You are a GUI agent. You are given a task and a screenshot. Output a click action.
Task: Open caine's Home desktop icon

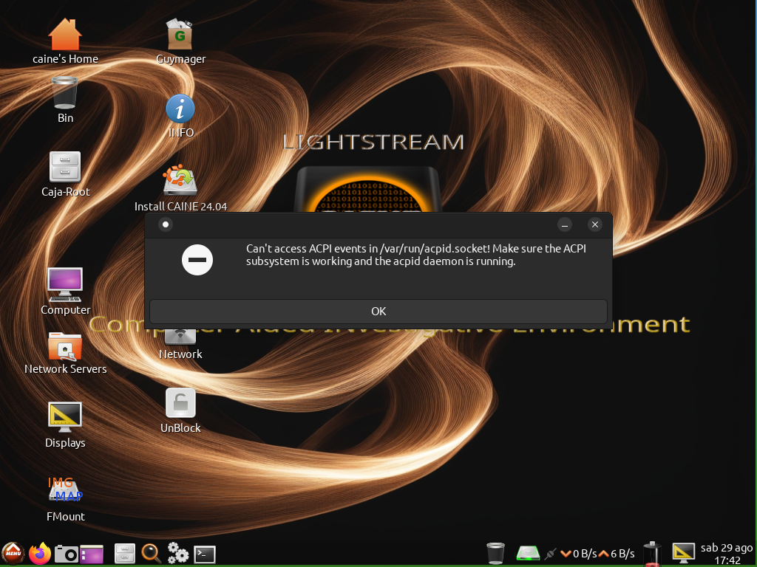[65, 42]
